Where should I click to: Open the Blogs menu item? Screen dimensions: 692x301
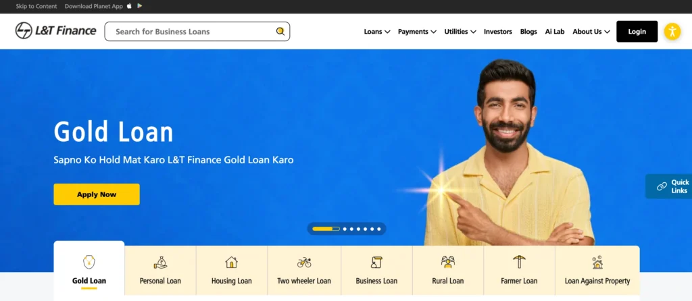click(x=528, y=32)
